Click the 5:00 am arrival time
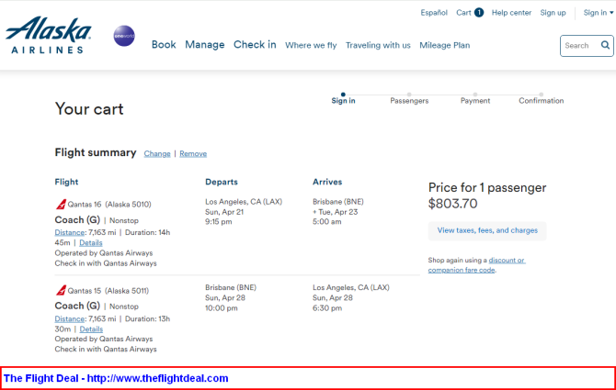Screen dimensions: 616x390 coord(327,222)
